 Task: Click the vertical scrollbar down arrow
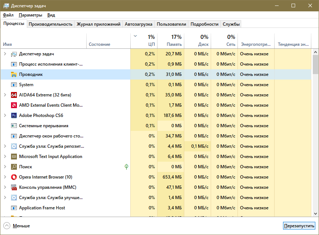pos(315,214)
